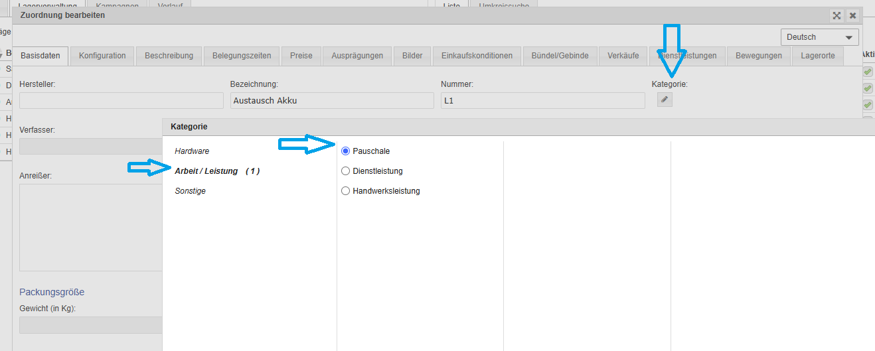Viewport: 875px width, 351px height.
Task: Open the Lagerorte tab
Action: 818,56
